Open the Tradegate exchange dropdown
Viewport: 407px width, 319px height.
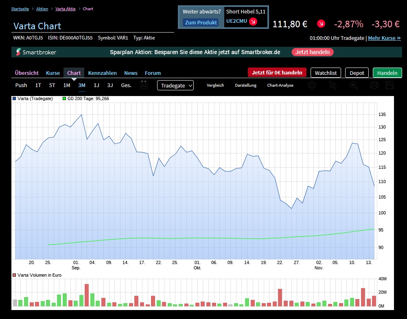coord(175,85)
